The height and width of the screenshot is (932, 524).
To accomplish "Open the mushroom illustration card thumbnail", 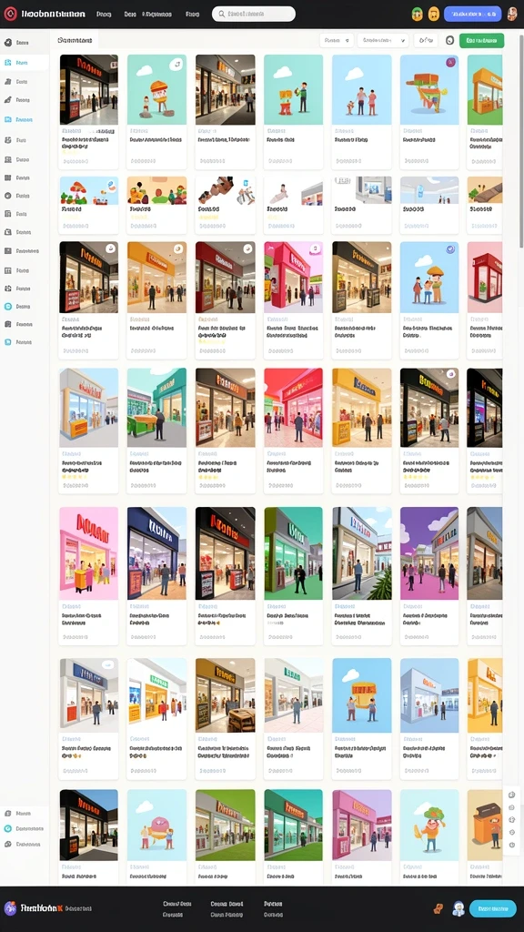I will [x=88, y=190].
